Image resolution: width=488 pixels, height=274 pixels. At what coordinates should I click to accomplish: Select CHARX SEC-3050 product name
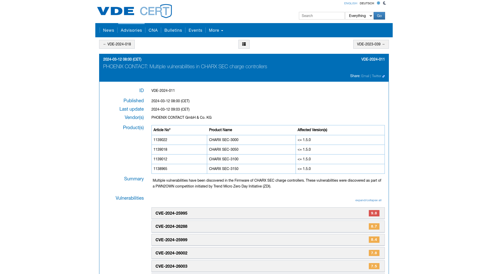click(224, 149)
